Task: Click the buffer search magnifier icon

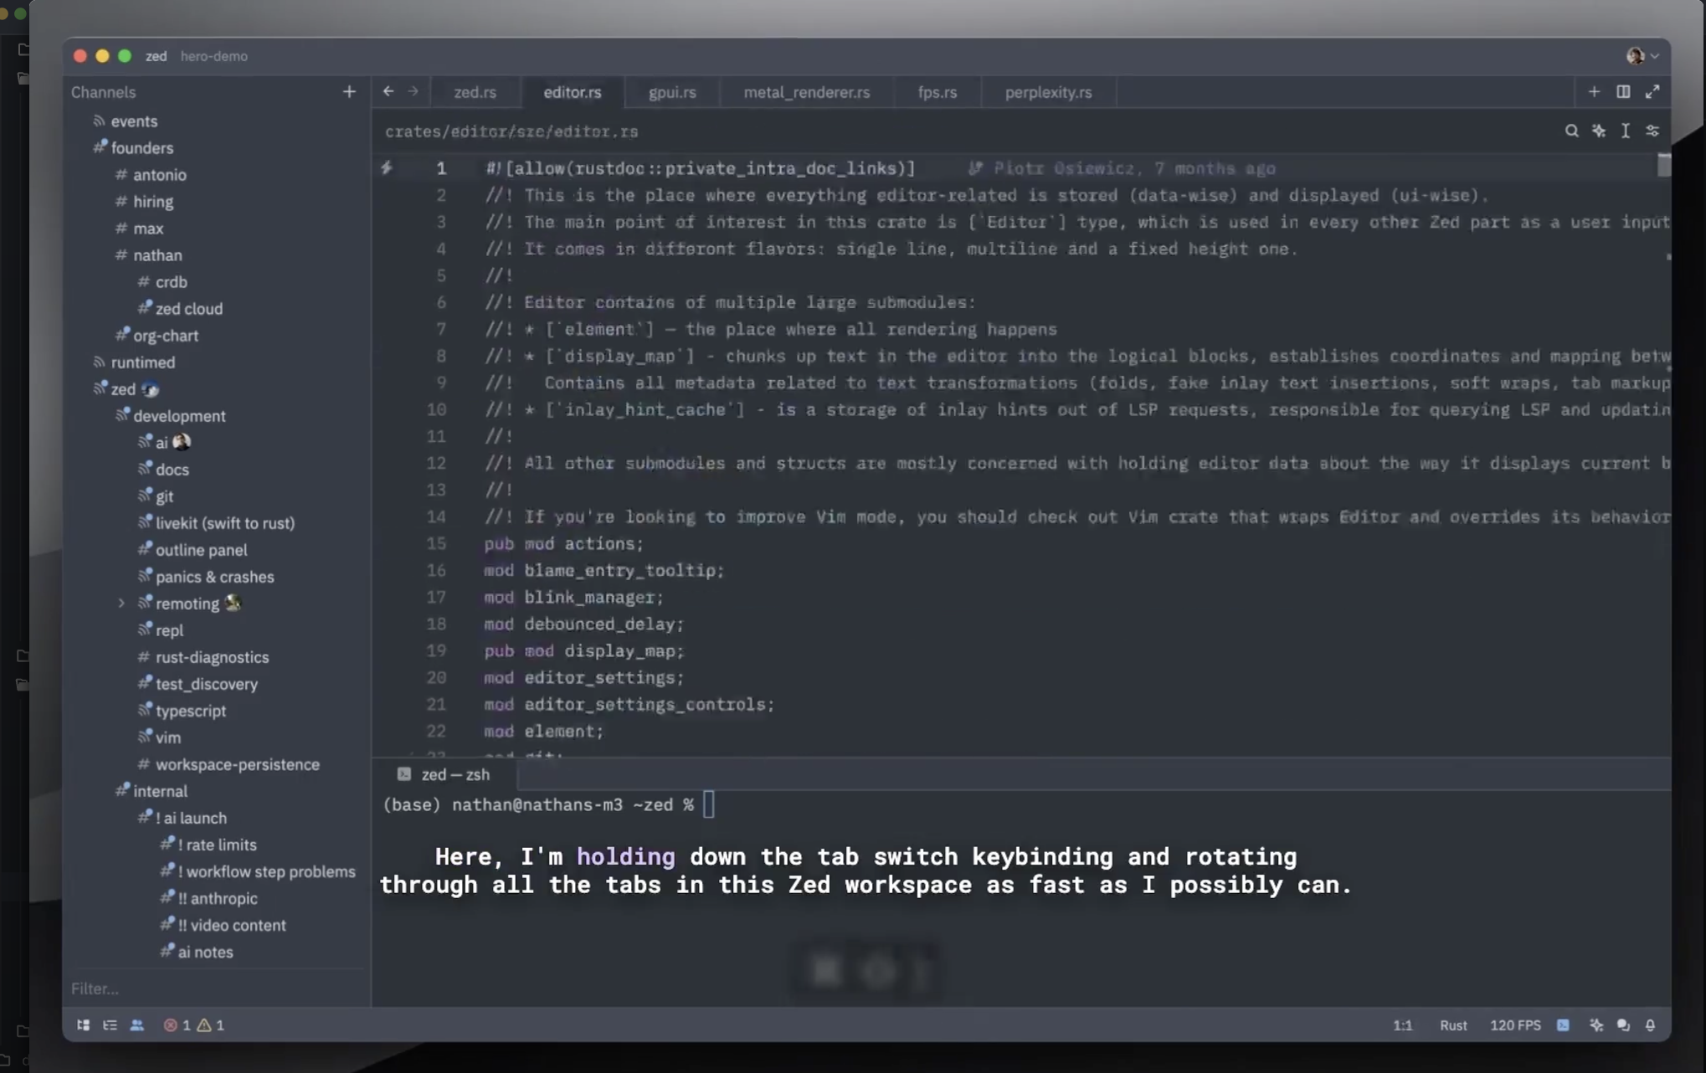Action: pos(1571,131)
